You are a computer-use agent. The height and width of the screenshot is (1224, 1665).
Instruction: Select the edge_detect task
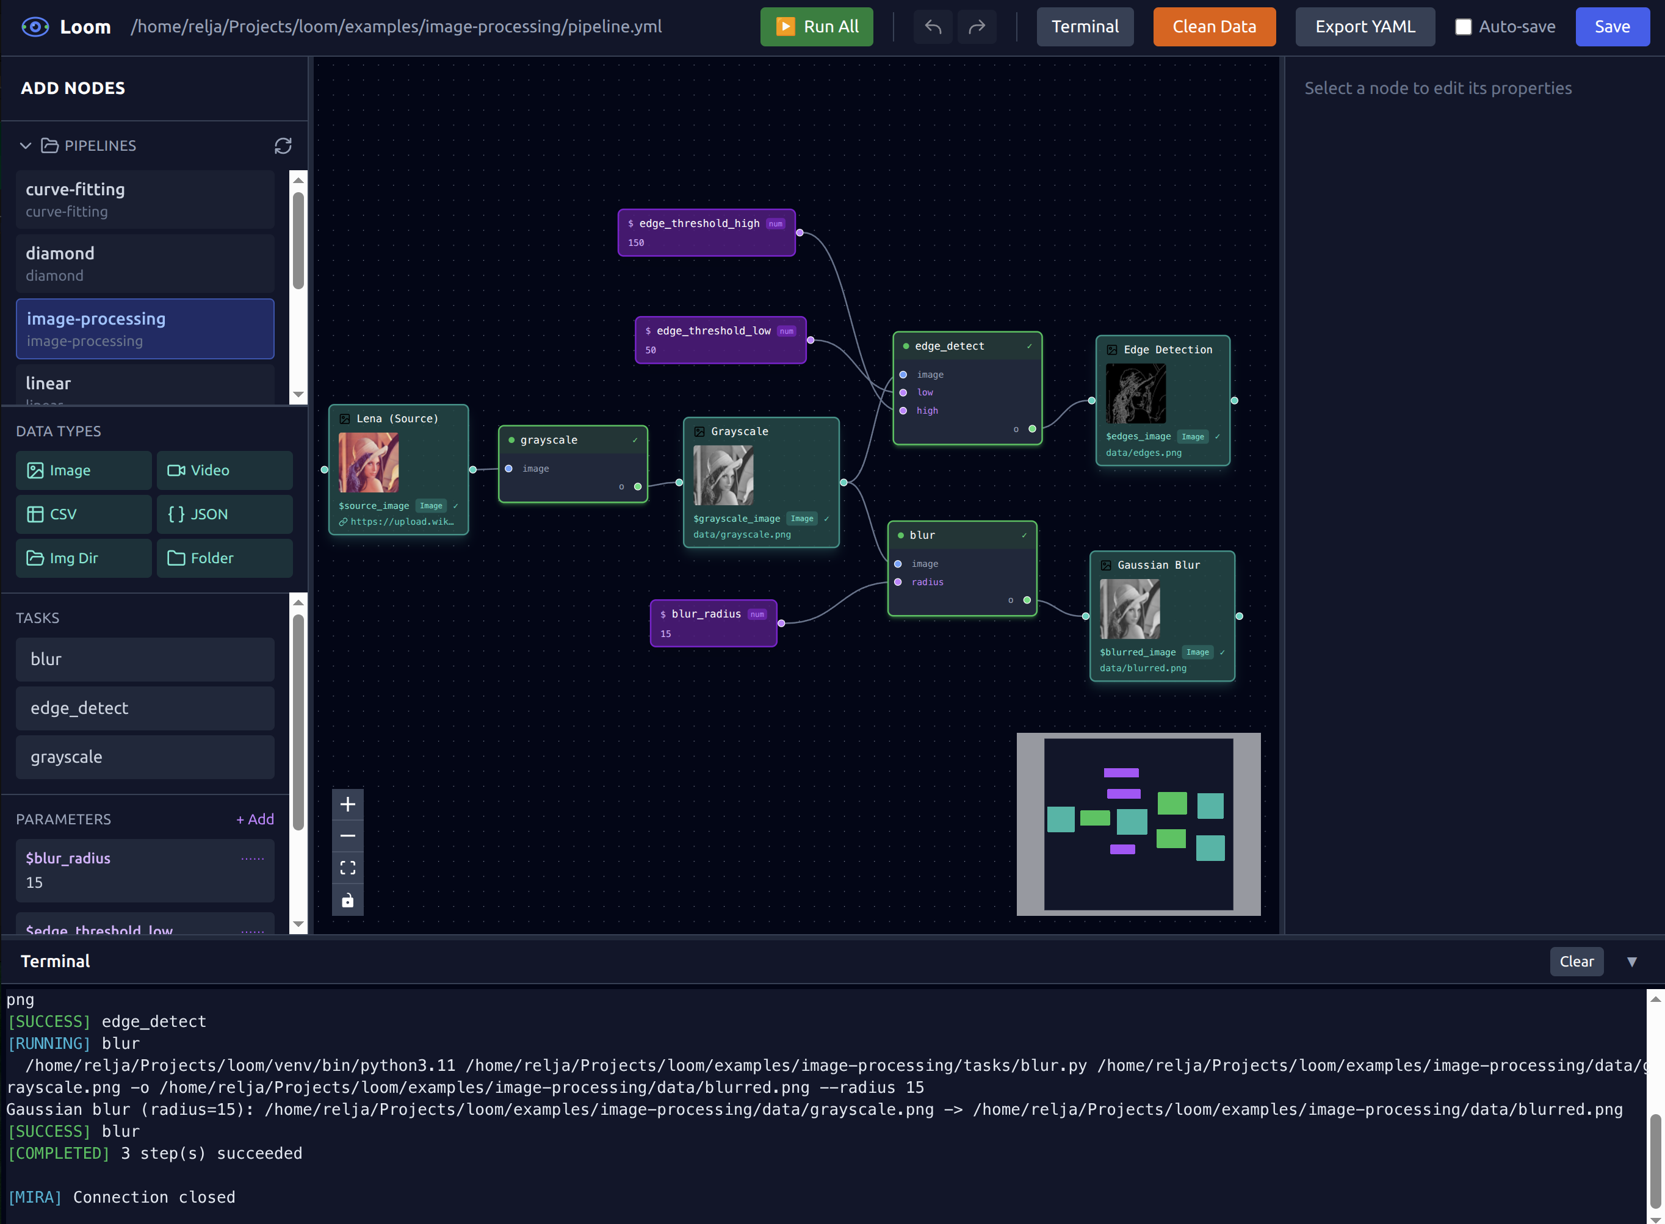(x=145, y=708)
